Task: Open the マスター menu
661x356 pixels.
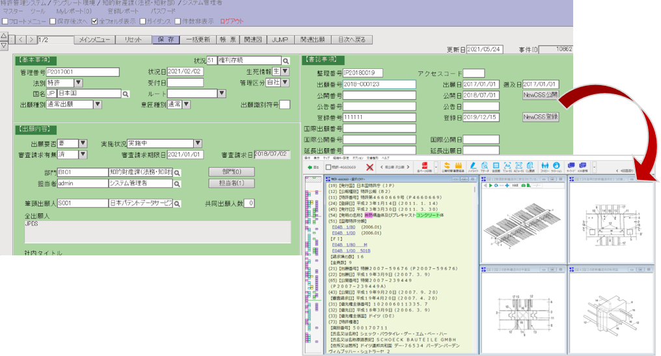Action: click(x=13, y=11)
